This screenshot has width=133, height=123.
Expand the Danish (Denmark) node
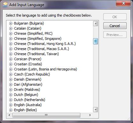click(x=11, y=79)
